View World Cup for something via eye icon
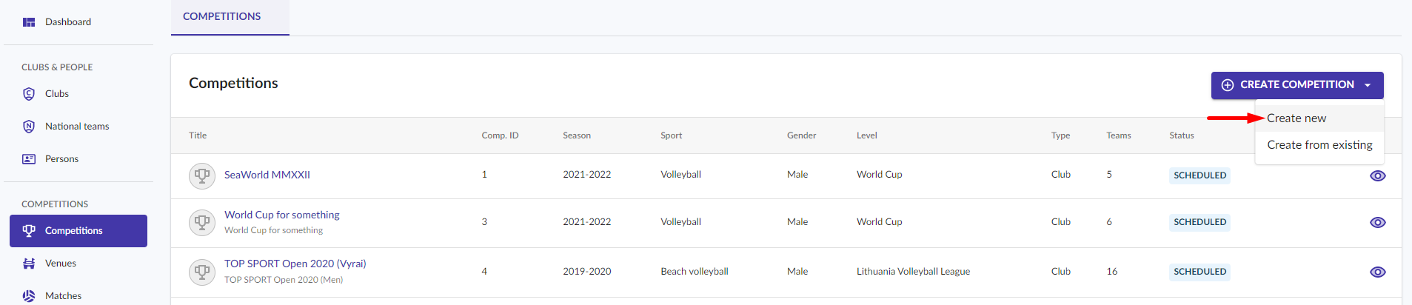This screenshot has height=305, width=1412. click(1378, 223)
